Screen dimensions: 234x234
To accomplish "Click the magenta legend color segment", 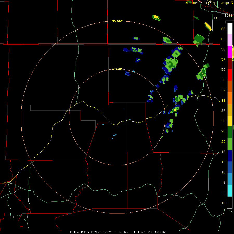I will point(230,52).
